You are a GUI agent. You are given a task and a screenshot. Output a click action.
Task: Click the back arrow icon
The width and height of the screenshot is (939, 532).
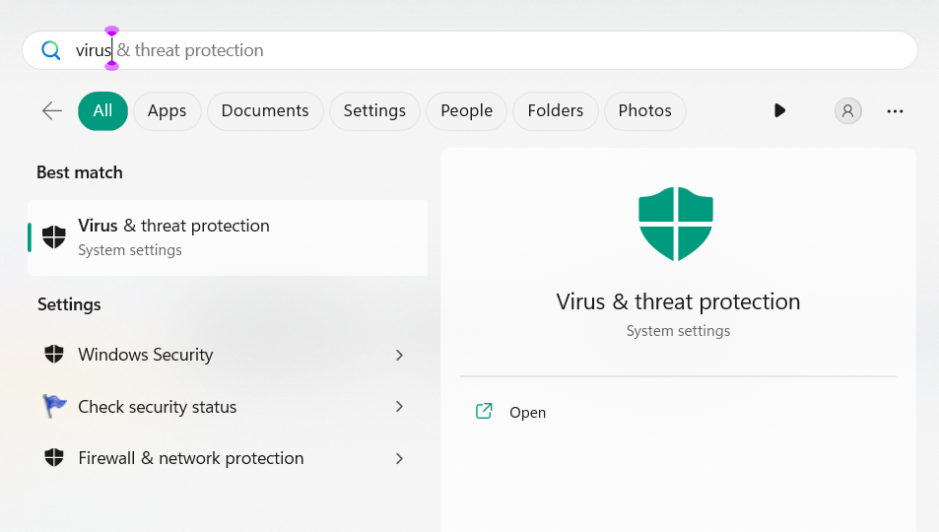click(x=52, y=110)
